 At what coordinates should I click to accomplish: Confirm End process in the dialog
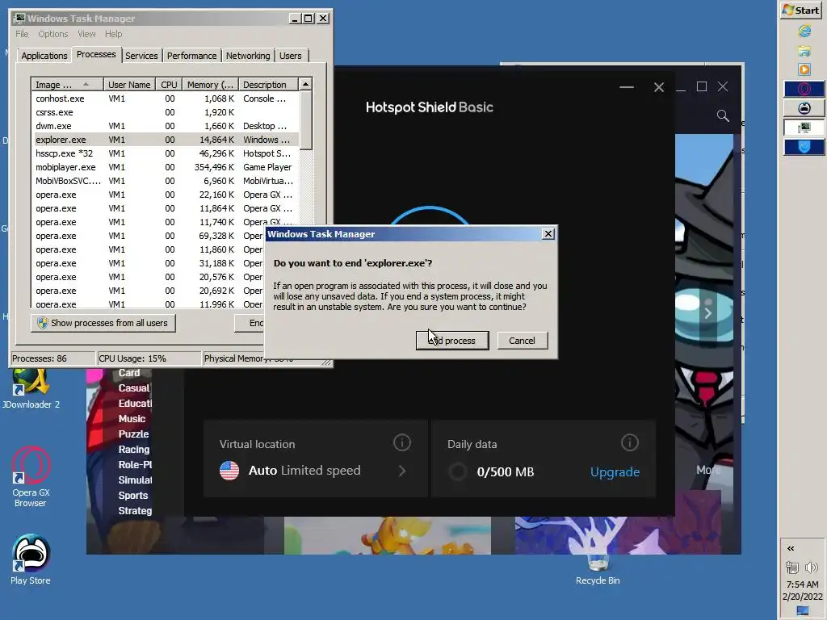coord(452,341)
